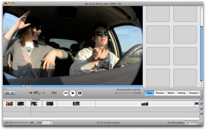206x130 pixels.
Task: Open the Editing pane
Action: (x=182, y=93)
